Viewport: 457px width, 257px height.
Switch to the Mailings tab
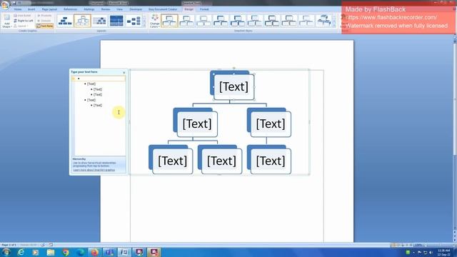click(x=89, y=9)
